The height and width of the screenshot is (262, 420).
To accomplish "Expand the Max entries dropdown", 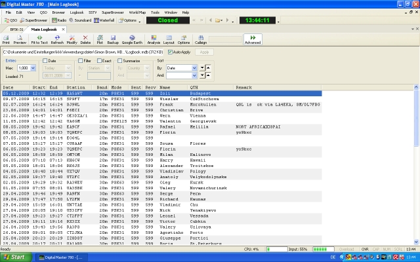I will pyautogui.click(x=32, y=67).
